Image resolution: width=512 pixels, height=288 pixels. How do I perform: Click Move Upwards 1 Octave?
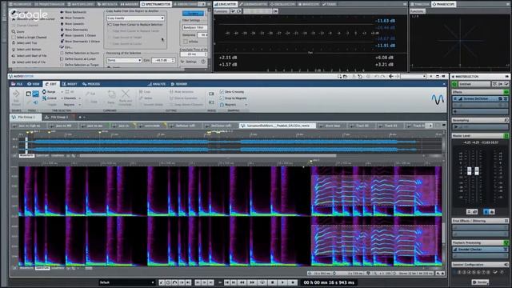pos(78,35)
